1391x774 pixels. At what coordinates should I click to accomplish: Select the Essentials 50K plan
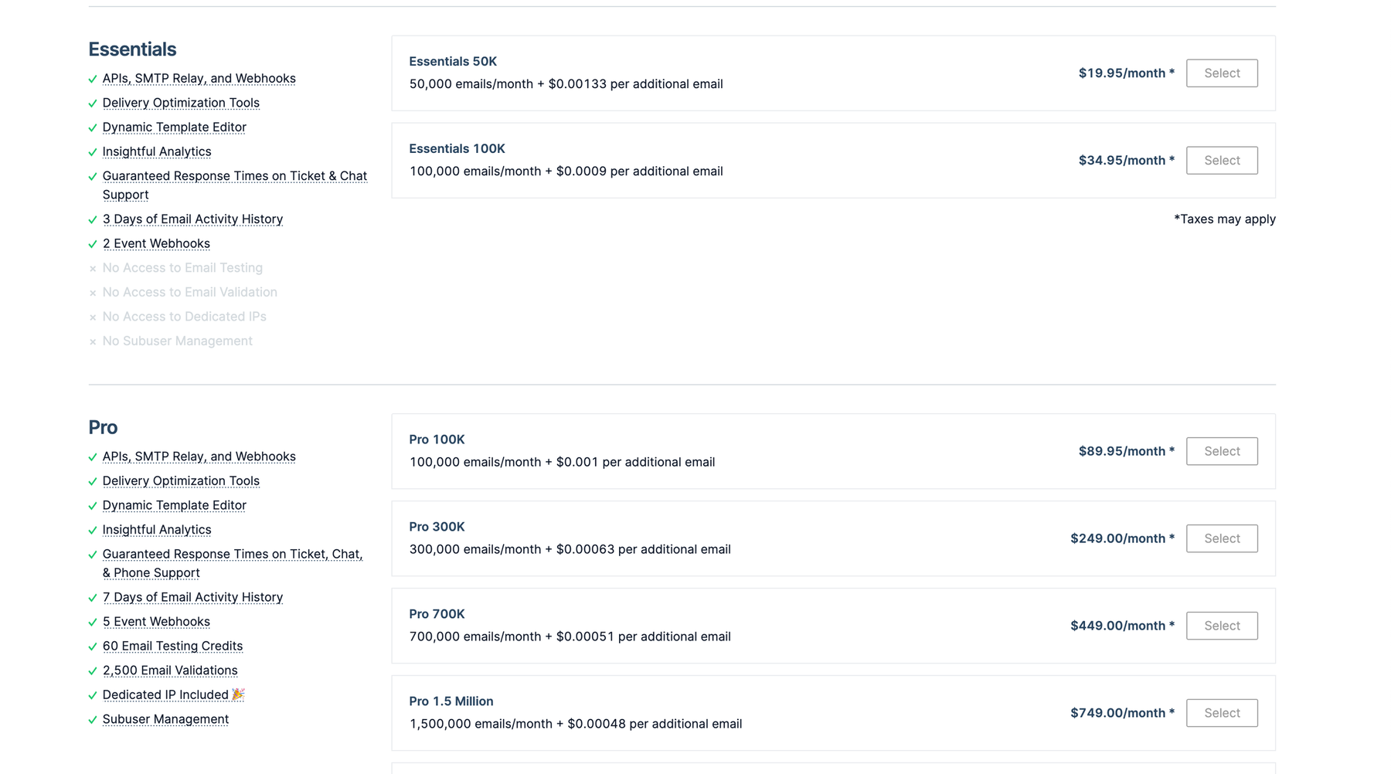pyautogui.click(x=1221, y=73)
